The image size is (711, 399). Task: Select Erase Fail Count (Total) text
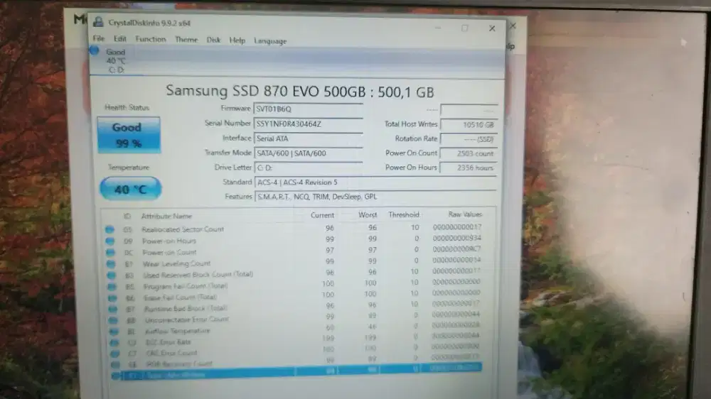pos(180,297)
